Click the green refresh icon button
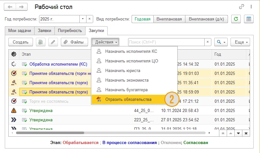This screenshot has width=260, height=153. point(236,19)
